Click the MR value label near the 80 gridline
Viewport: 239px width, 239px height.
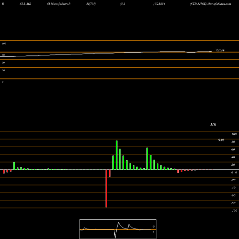(x=221, y=140)
